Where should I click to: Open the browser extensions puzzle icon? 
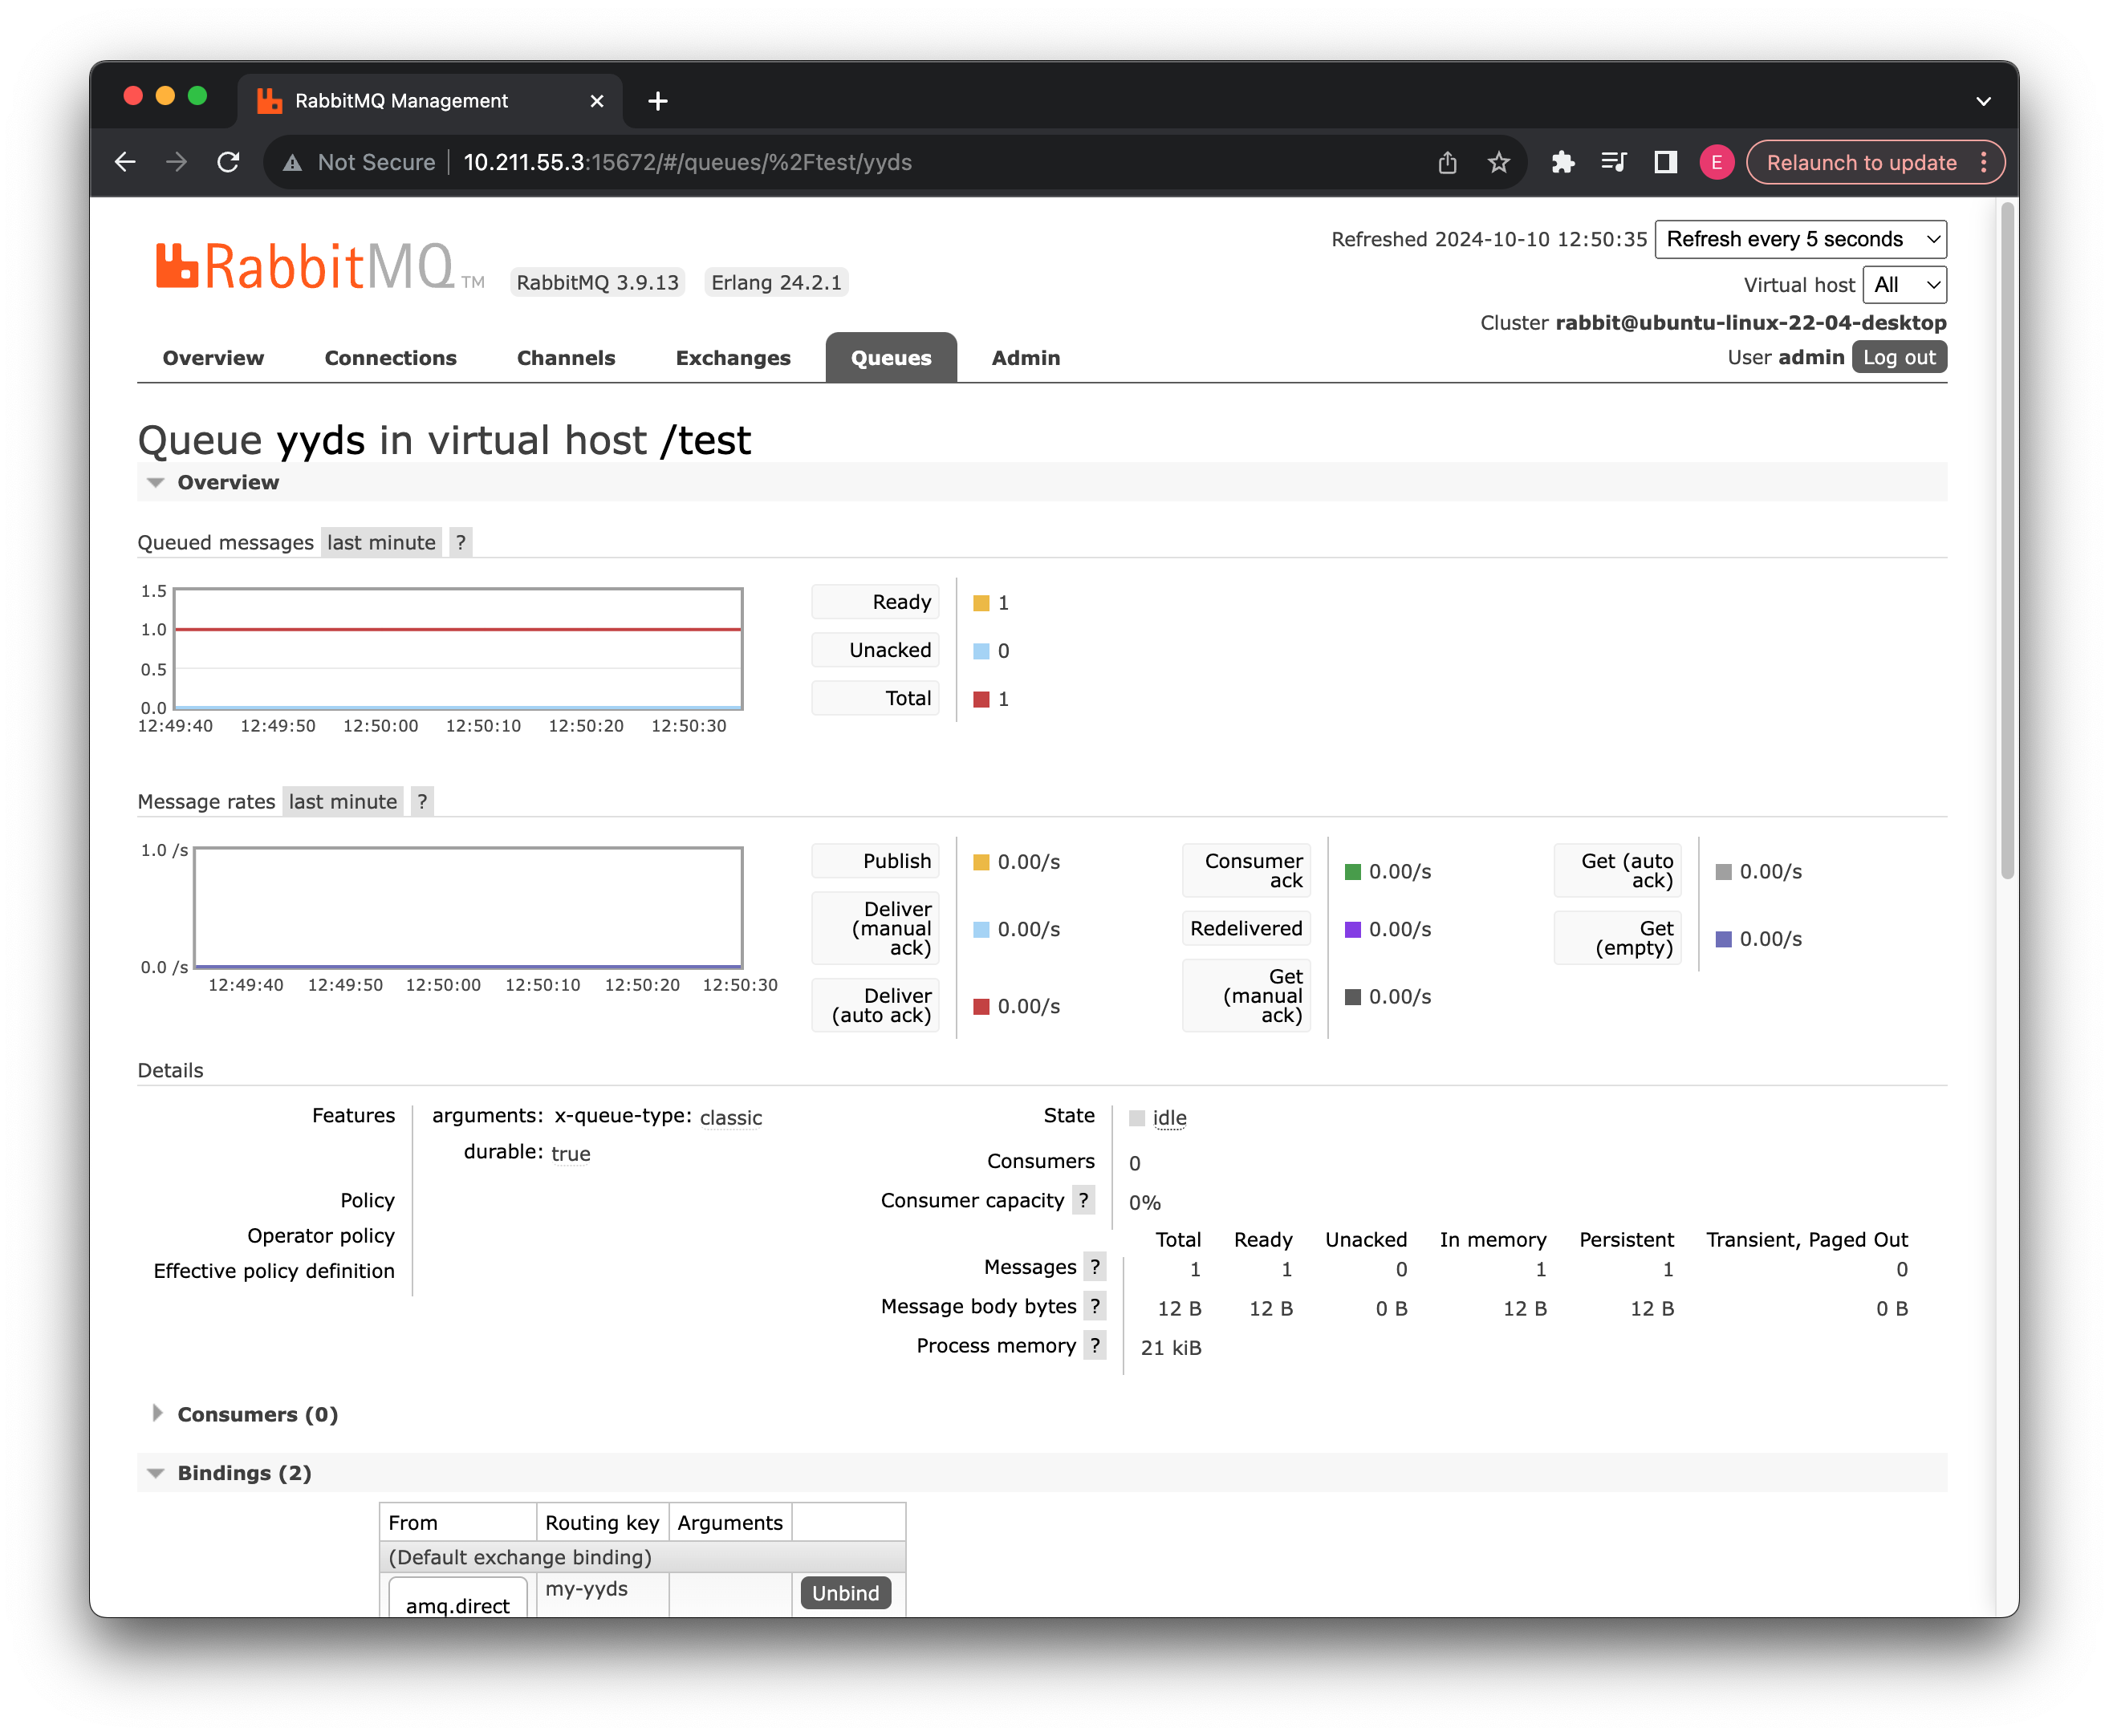point(1562,162)
